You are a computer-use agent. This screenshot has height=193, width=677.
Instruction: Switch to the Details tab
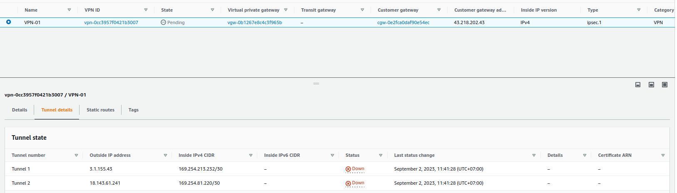coord(20,110)
